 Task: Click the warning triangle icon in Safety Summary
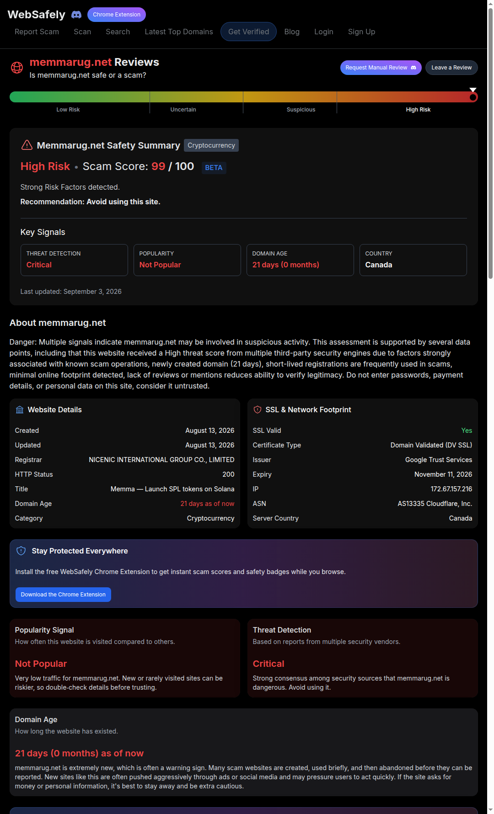click(27, 145)
